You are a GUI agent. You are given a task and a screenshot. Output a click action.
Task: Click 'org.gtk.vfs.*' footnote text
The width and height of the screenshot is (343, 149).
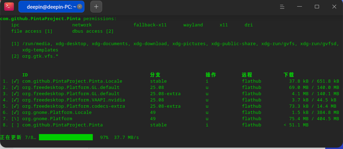tap(40, 56)
